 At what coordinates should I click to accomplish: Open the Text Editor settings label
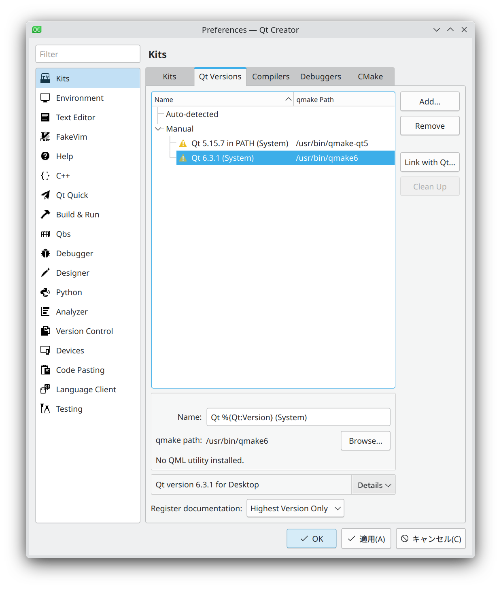click(76, 117)
